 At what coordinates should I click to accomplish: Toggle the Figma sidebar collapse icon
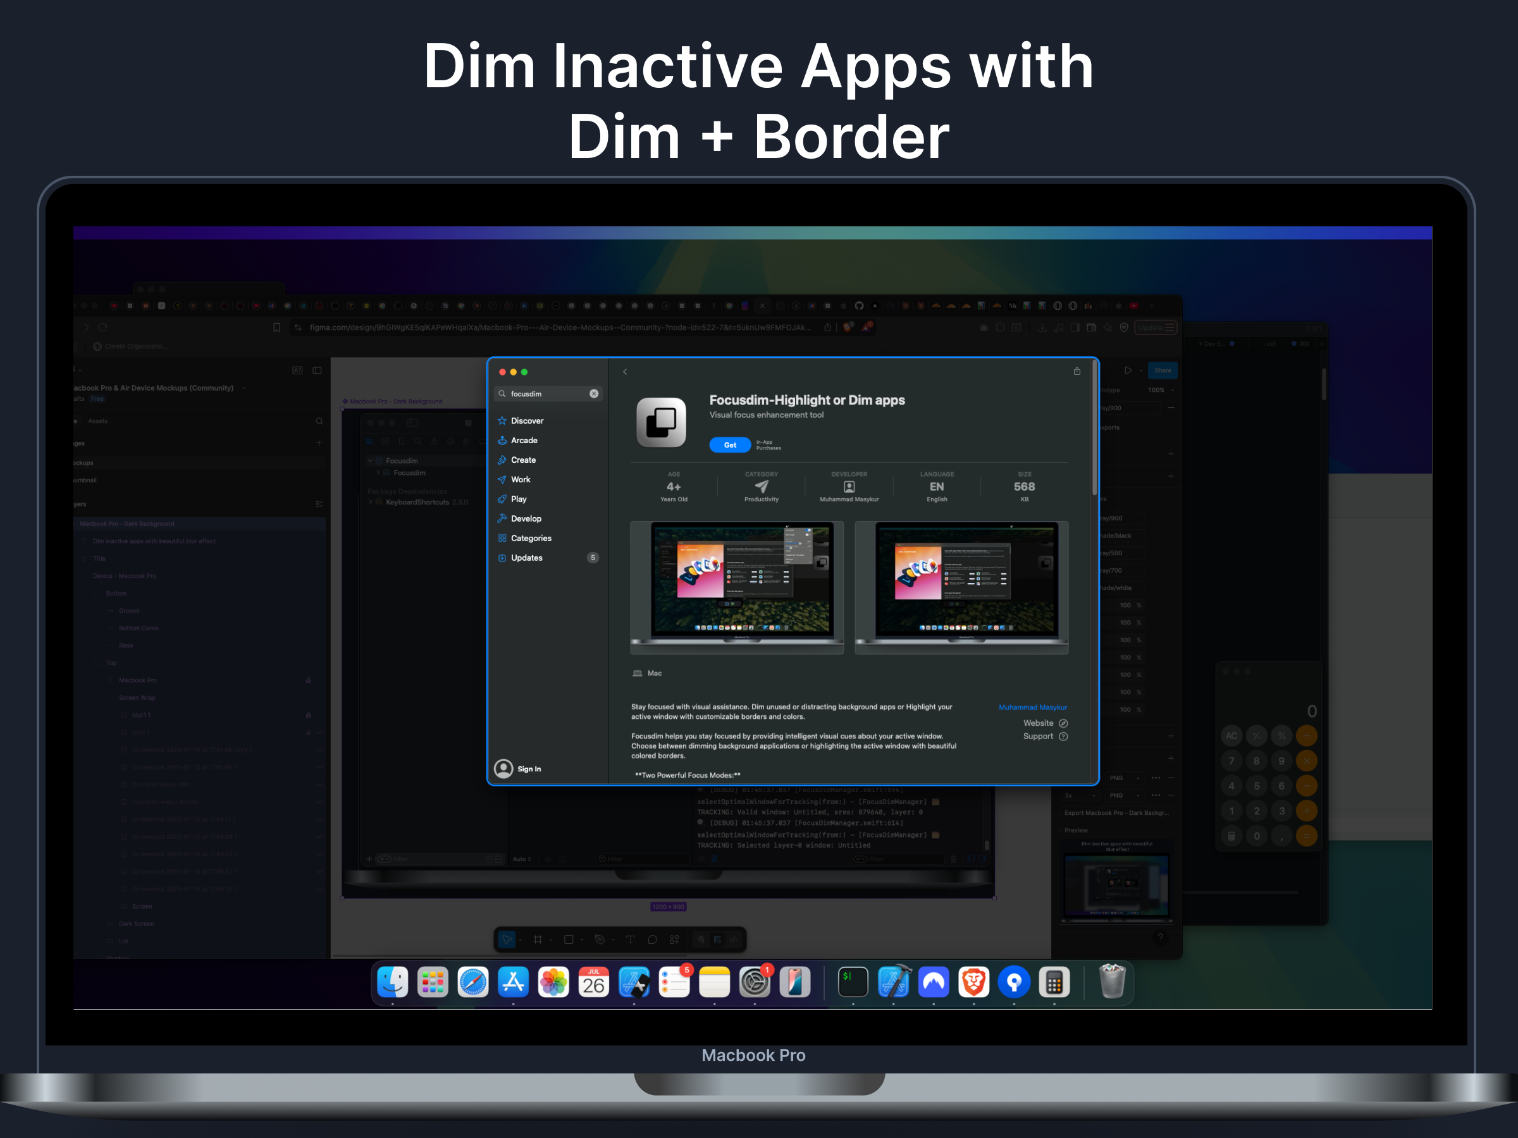pyautogui.click(x=317, y=370)
